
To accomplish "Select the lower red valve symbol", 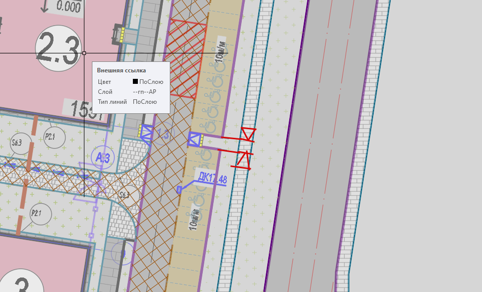I will tap(244, 160).
